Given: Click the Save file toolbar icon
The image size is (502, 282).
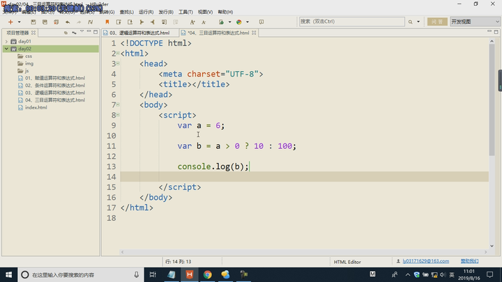Looking at the screenshot, I should click(33, 22).
